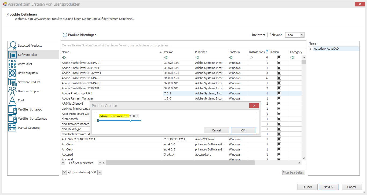Screen dimensions: 367x195
Task: Open the Platform column filter operator icon
Action: (231, 57)
